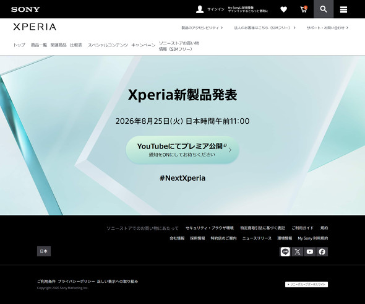Open 特定商取引法に基づく表記 footer link
This screenshot has height=304, width=365.
[x=262, y=228]
